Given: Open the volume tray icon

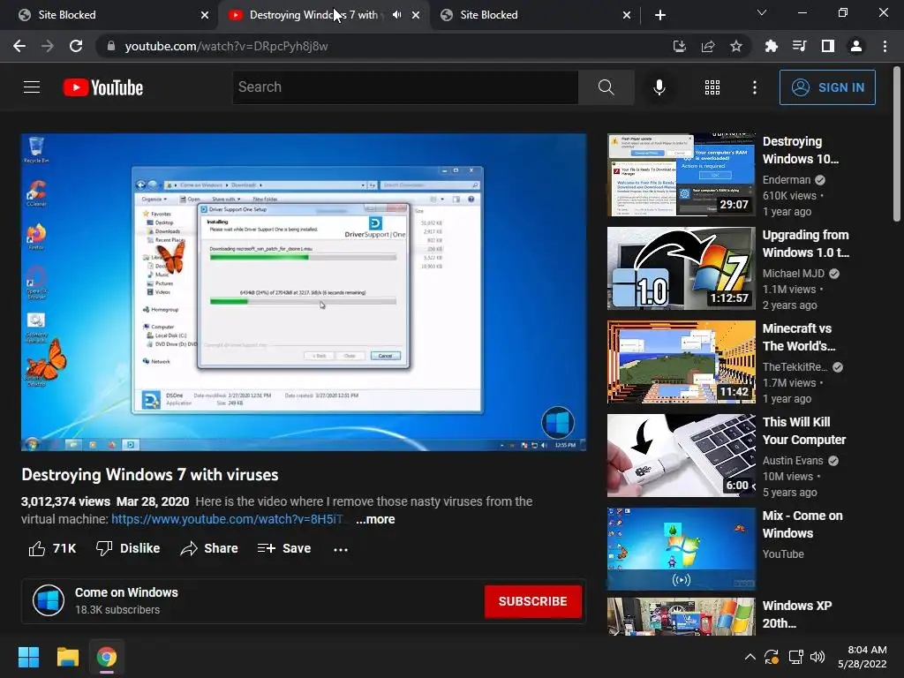Looking at the screenshot, I should [x=817, y=657].
